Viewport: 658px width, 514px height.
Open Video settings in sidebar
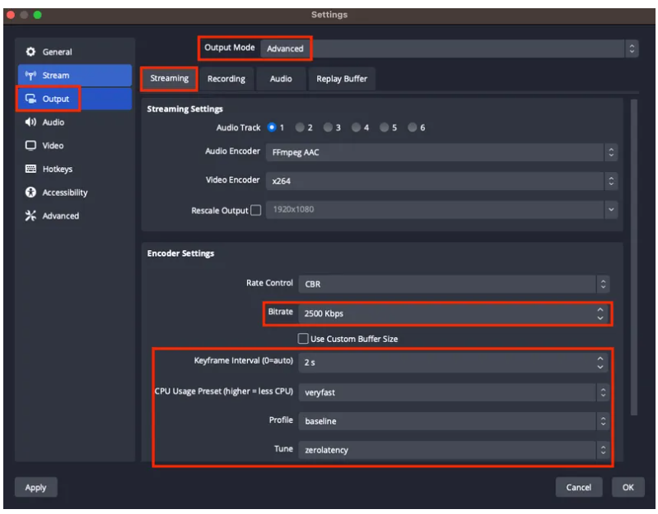pos(75,146)
